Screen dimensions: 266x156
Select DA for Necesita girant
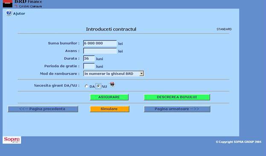(86, 86)
